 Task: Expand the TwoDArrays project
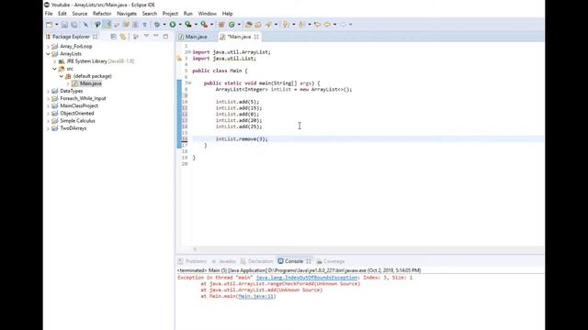point(48,128)
